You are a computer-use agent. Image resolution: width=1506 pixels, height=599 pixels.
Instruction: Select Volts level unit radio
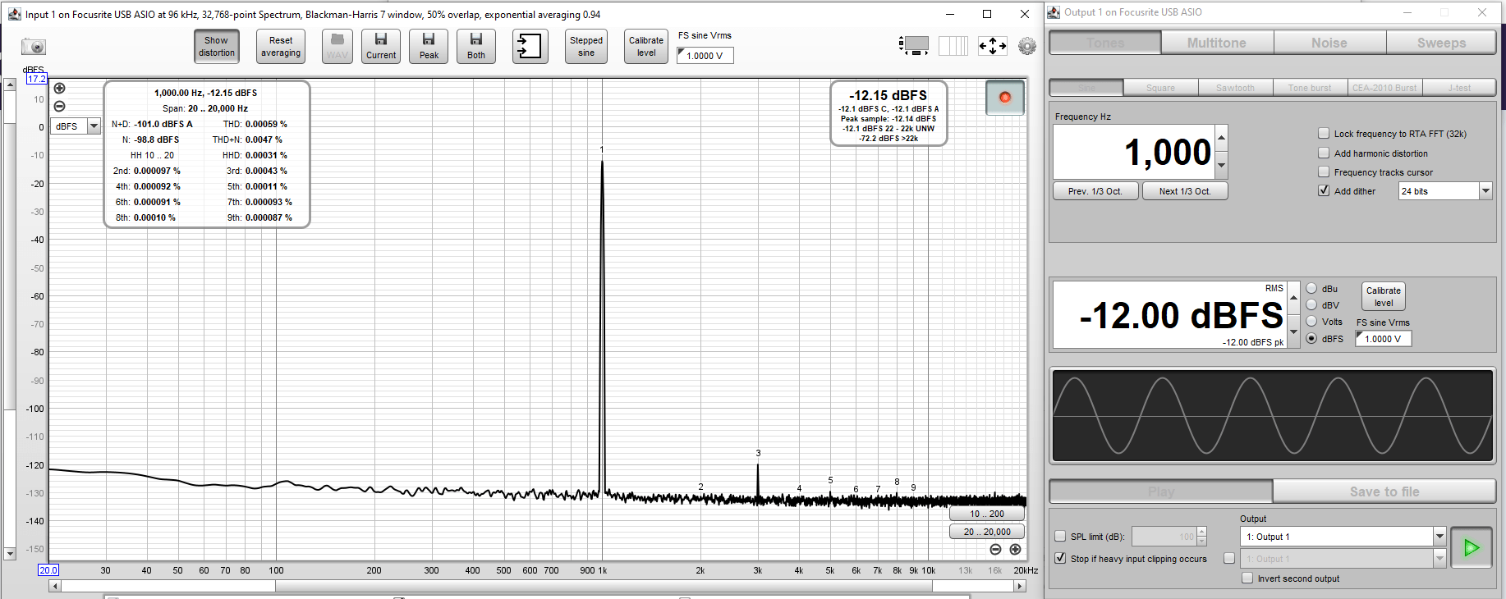coord(1311,322)
